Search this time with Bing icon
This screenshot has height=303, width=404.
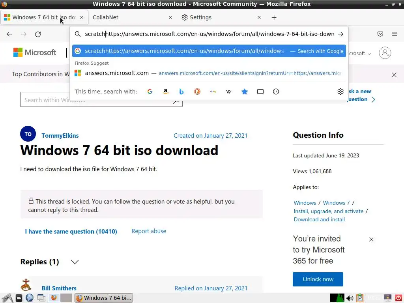click(x=181, y=92)
